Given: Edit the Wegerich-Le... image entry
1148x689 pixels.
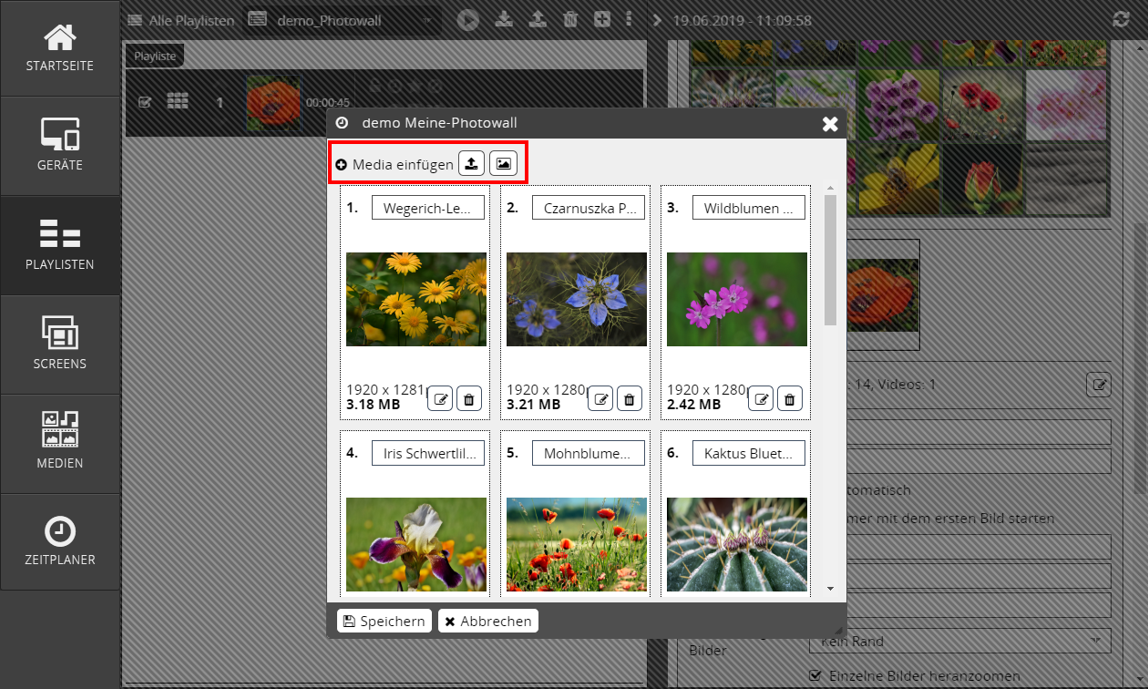Looking at the screenshot, I should [440, 398].
